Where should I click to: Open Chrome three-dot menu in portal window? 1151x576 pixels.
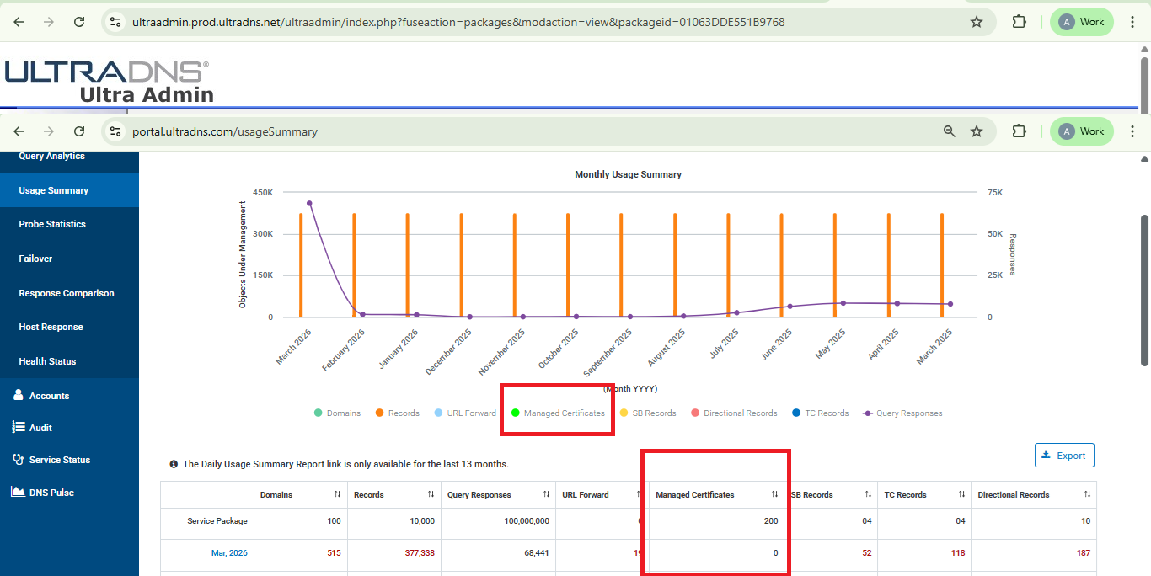(x=1132, y=131)
